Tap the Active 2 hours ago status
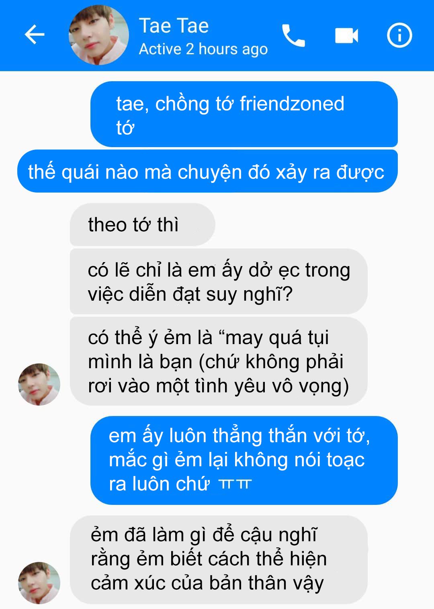Viewport: 434px width, 609px height. 203,49
